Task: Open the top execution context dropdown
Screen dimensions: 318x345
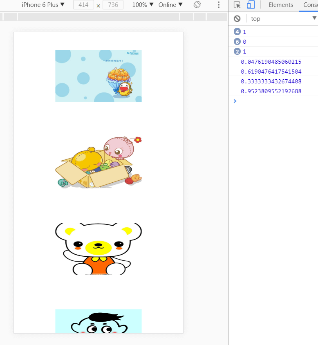Action: tap(284, 19)
